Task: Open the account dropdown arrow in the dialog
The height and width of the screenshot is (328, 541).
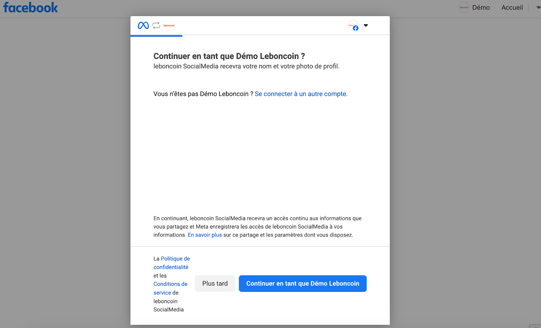Action: pos(366,25)
